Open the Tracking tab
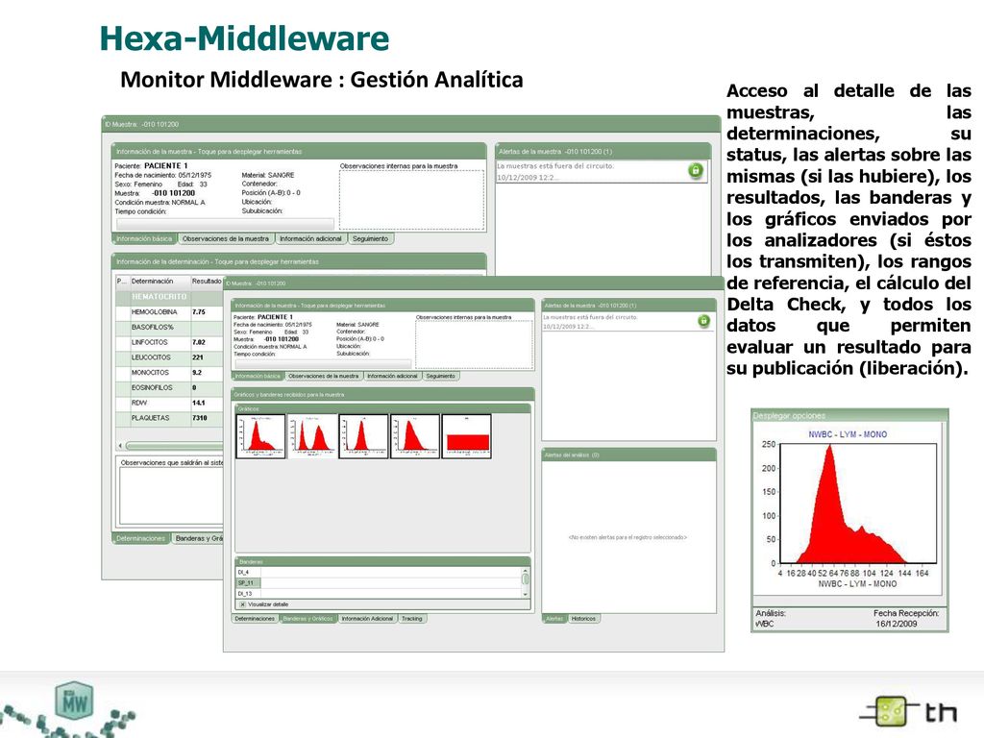The width and height of the screenshot is (984, 738). coord(412,619)
